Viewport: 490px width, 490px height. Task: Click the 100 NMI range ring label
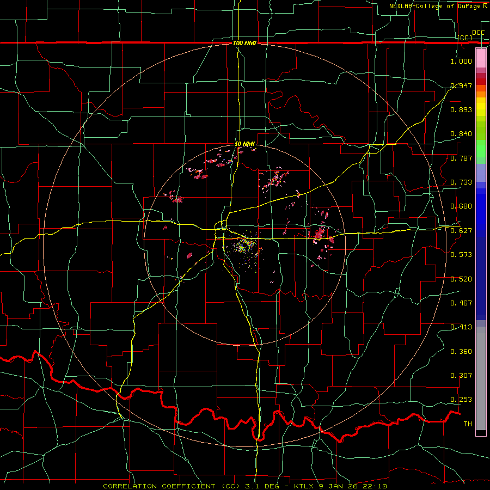(244, 43)
